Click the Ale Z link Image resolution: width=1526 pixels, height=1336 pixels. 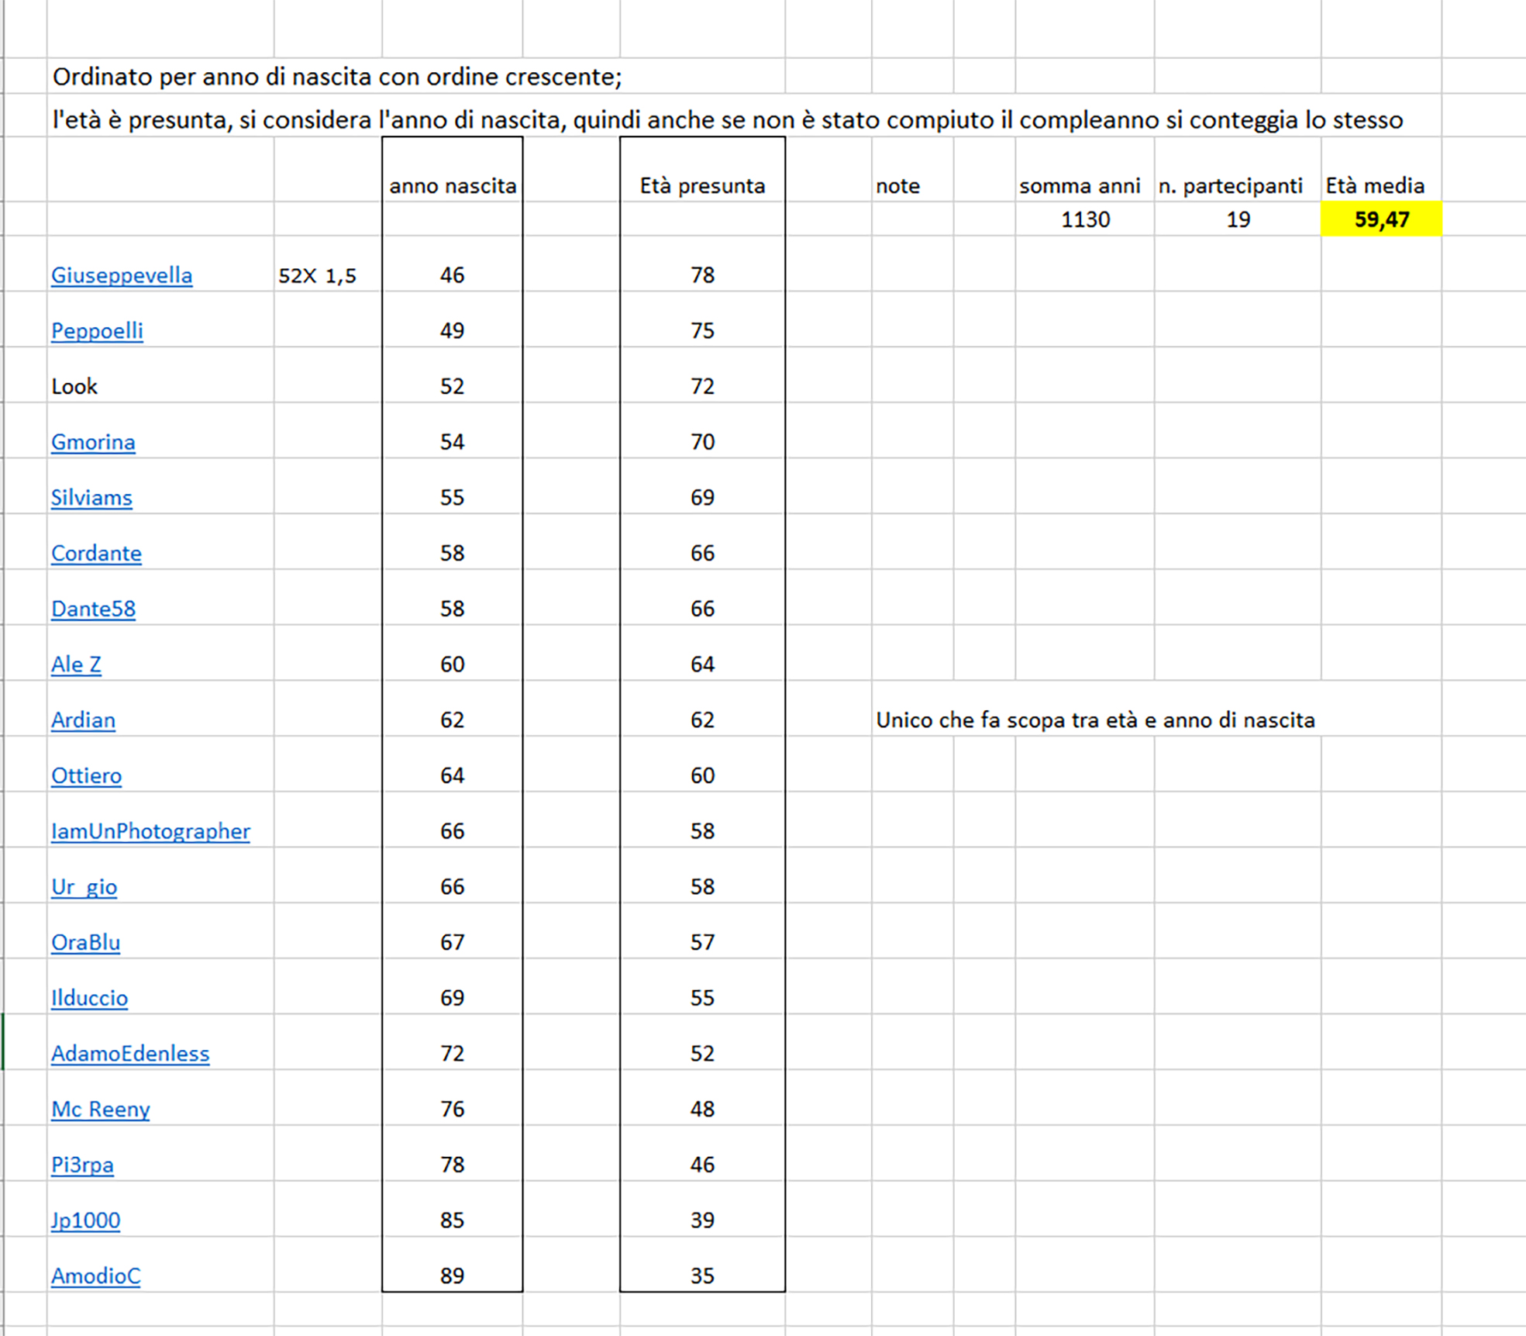click(x=76, y=665)
